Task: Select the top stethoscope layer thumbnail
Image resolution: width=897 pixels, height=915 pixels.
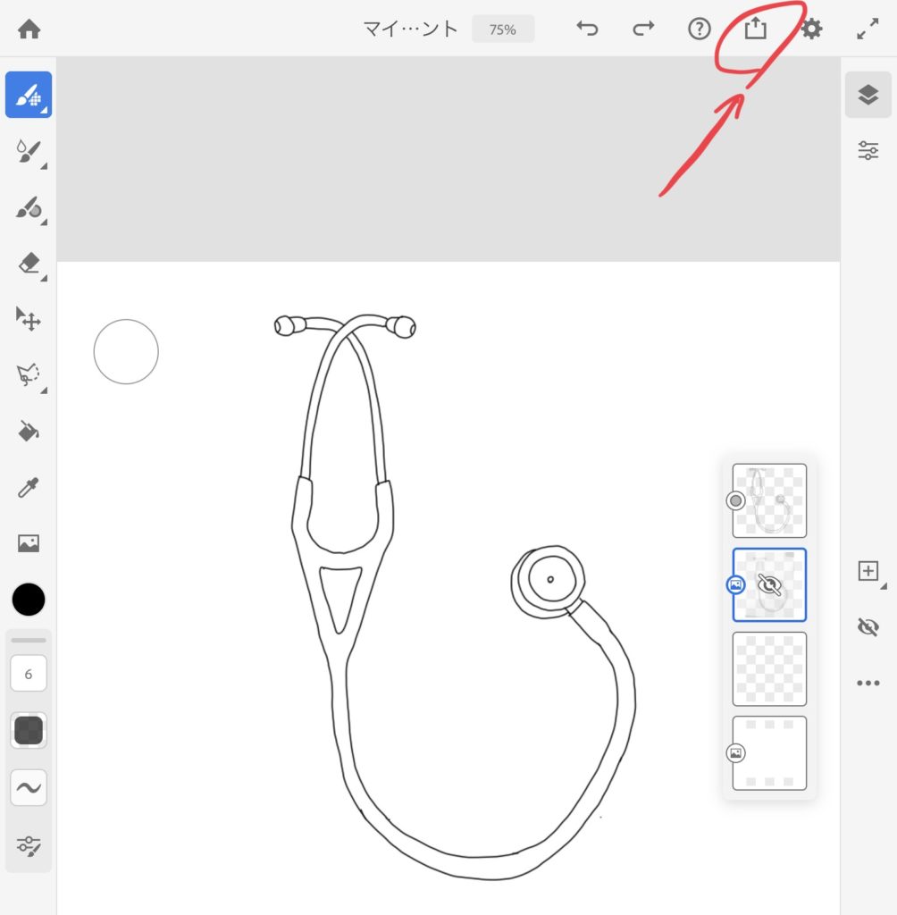Action: pos(769,500)
